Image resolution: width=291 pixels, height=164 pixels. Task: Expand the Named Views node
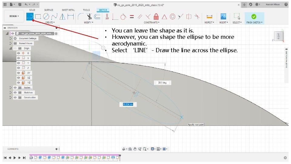(x=11, y=43)
